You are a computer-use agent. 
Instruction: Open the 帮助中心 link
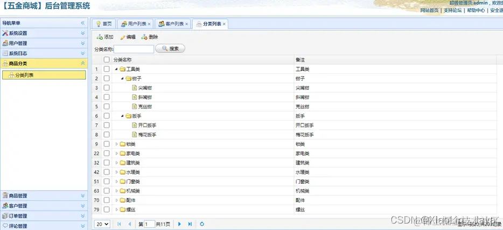[476, 10]
